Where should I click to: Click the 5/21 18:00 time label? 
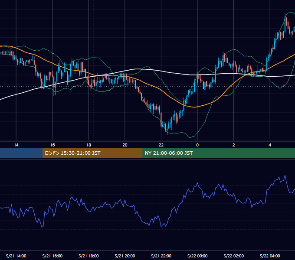(x=88, y=256)
